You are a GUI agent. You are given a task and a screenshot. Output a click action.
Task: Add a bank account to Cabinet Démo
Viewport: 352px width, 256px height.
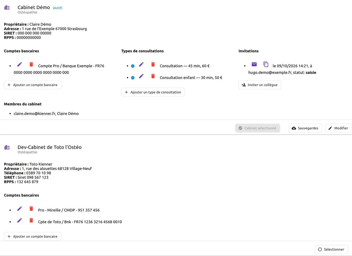pos(33,85)
